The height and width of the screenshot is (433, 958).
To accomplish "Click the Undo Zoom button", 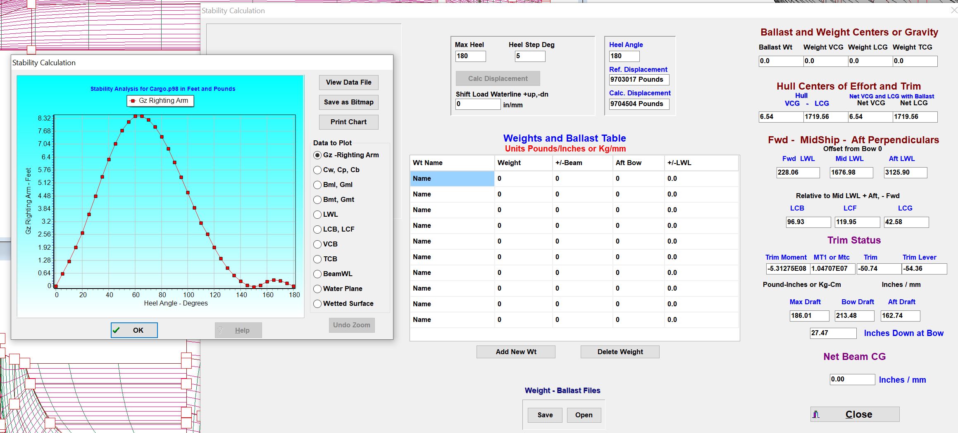I will click(352, 325).
